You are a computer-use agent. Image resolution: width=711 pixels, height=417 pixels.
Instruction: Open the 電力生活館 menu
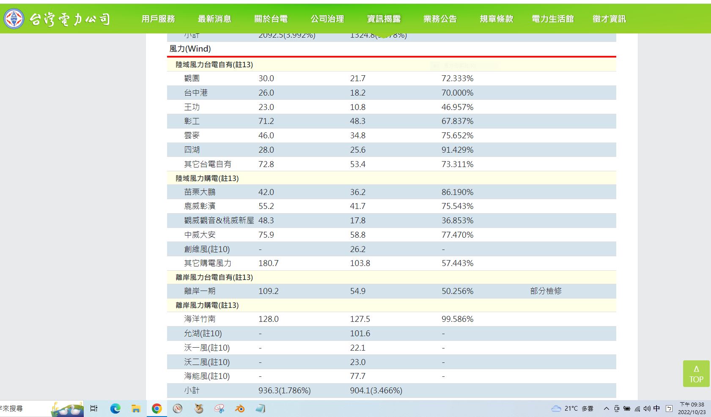pyautogui.click(x=553, y=19)
